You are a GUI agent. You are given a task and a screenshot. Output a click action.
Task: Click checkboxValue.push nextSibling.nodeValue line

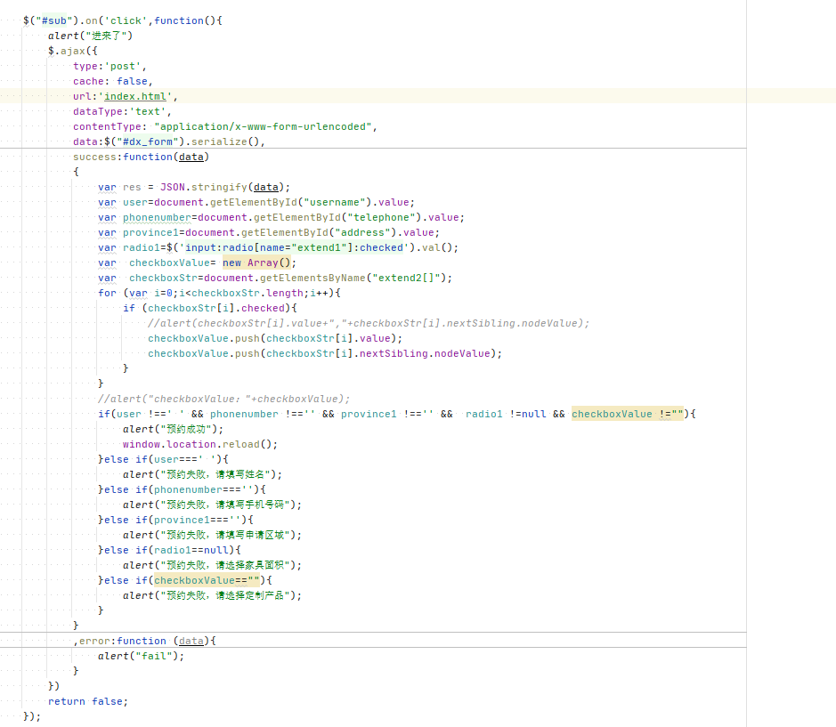point(325,354)
